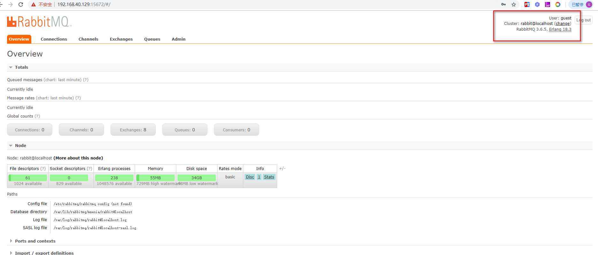This screenshot has height=255, width=598.
Task: Click the Stats info tag
Action: pos(269,177)
